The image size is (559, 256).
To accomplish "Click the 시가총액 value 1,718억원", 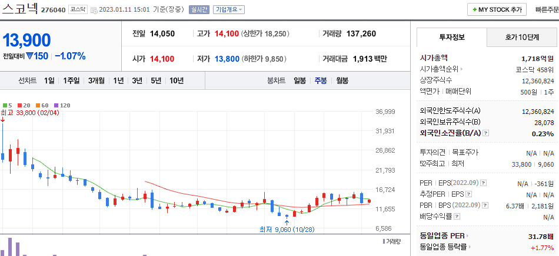I will (538, 58).
